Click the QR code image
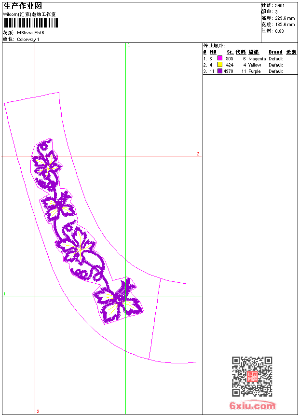The width and height of the screenshot is (299, 415). tap(252, 376)
